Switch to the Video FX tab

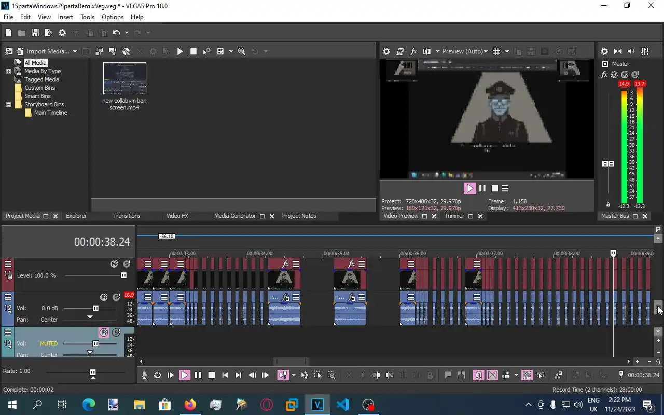[177, 216]
